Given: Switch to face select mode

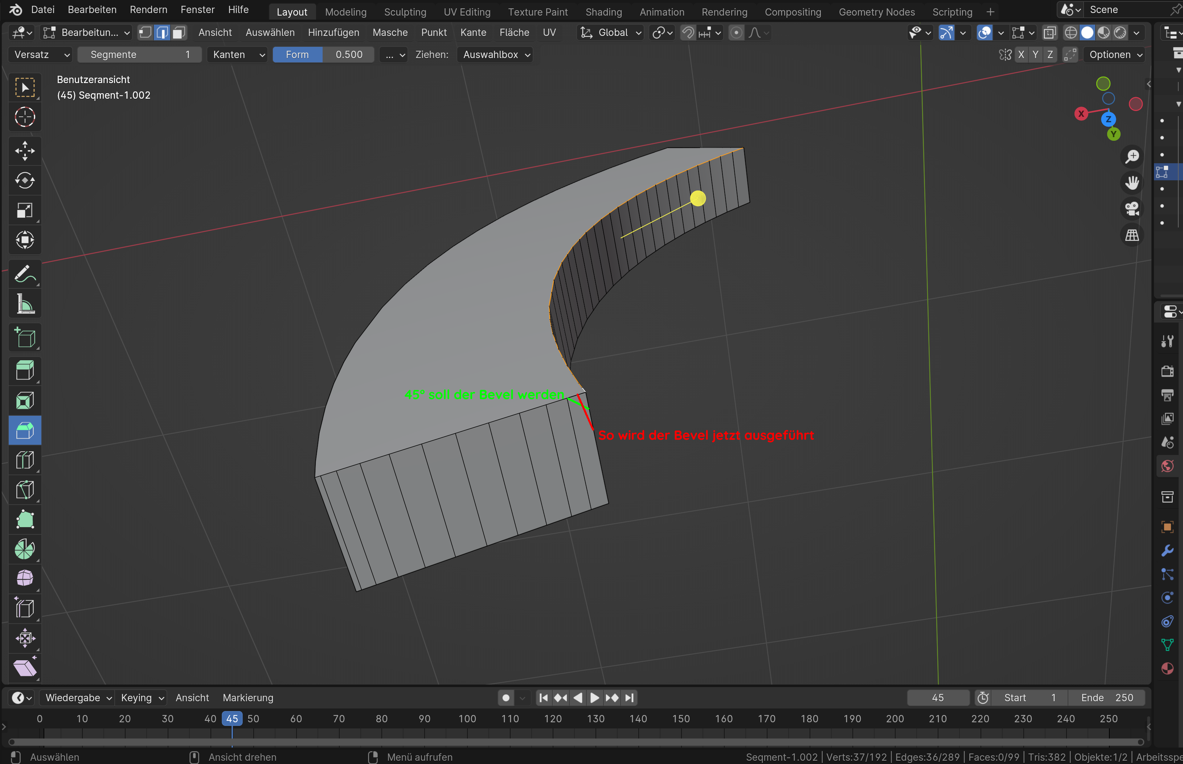Looking at the screenshot, I should tap(179, 33).
